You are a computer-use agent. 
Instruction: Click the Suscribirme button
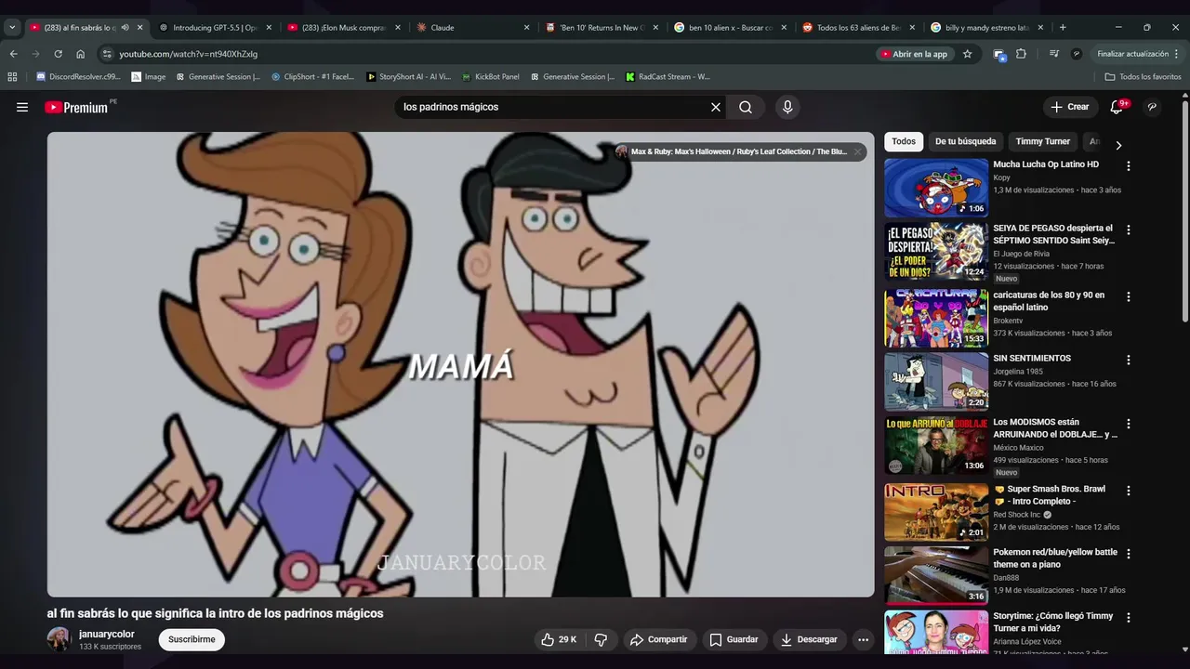[192, 639]
